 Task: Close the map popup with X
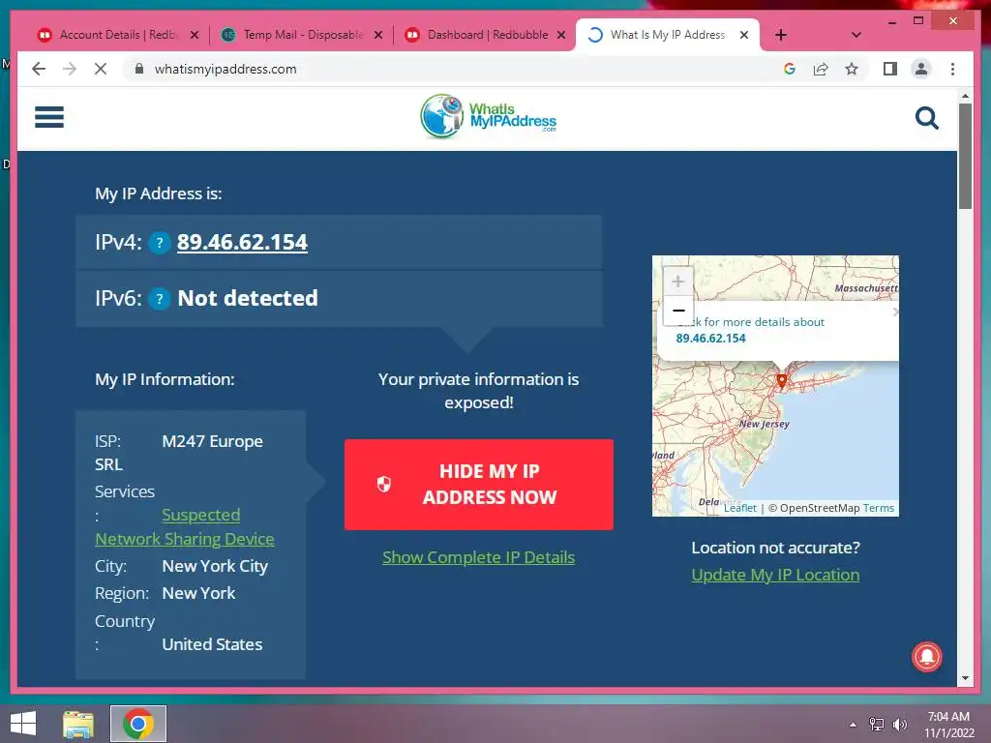(895, 312)
